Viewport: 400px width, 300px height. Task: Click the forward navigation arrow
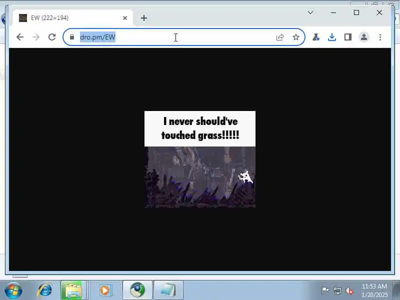click(36, 37)
